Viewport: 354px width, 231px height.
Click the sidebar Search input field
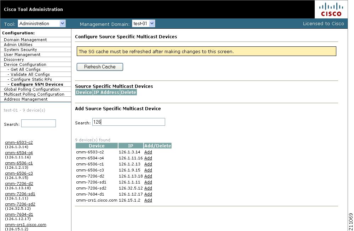tap(38, 123)
